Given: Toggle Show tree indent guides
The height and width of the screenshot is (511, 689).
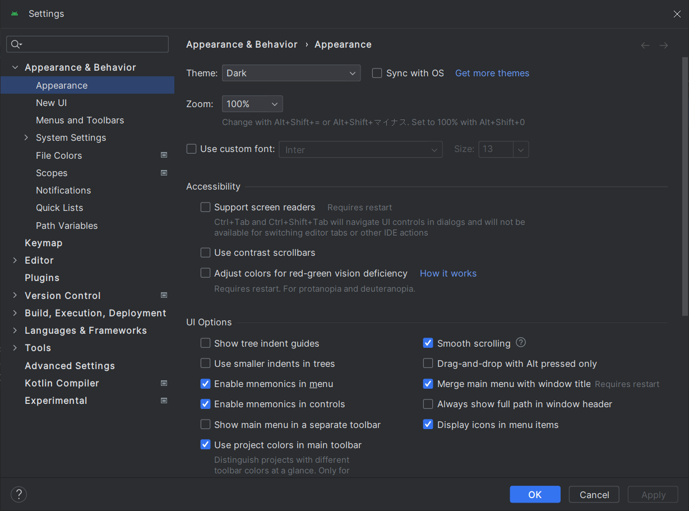Looking at the screenshot, I should point(206,343).
